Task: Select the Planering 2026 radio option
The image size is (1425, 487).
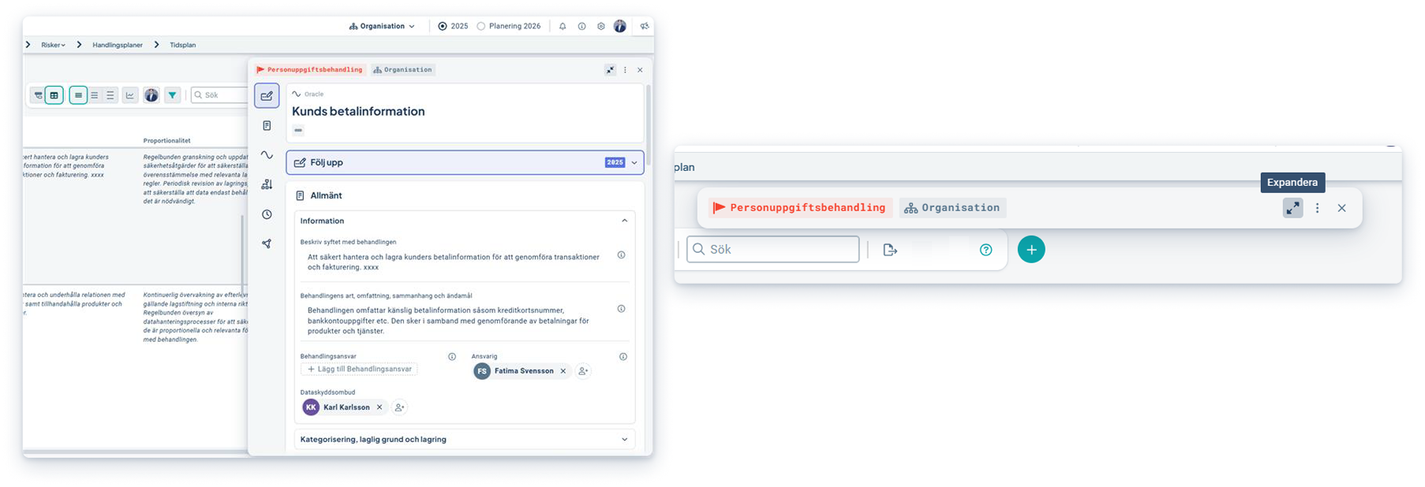Action: tap(481, 26)
